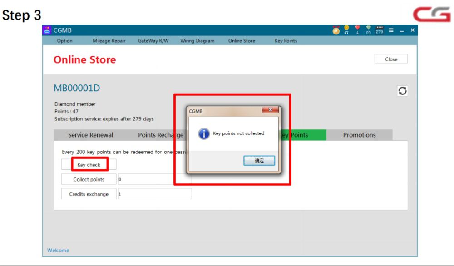Switch to the Service Renewal tab
Screen dimensions: 454x266
pos(90,135)
